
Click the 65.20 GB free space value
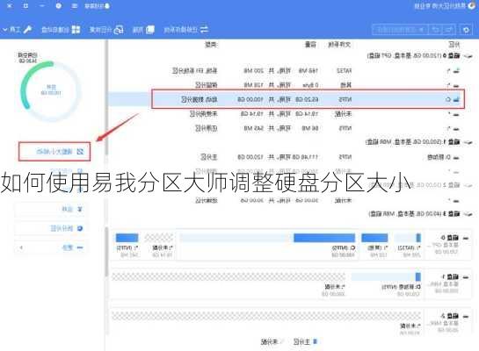(x=307, y=99)
